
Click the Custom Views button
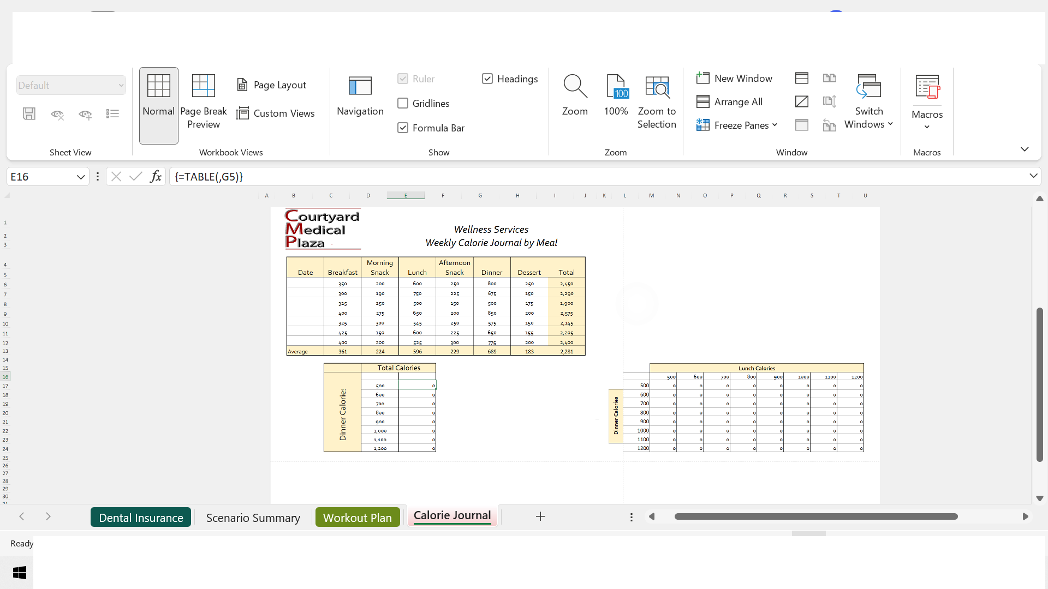[276, 113]
